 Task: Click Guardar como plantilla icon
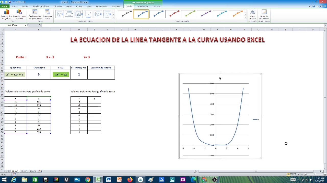(19, 14)
